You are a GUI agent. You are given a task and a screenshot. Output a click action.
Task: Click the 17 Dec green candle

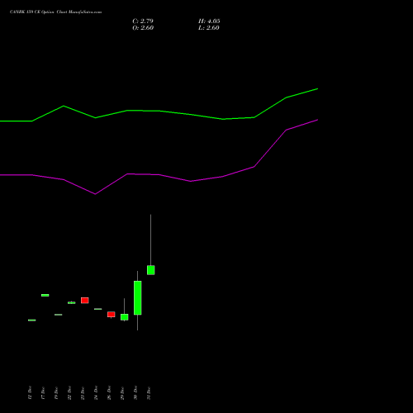click(x=45, y=295)
